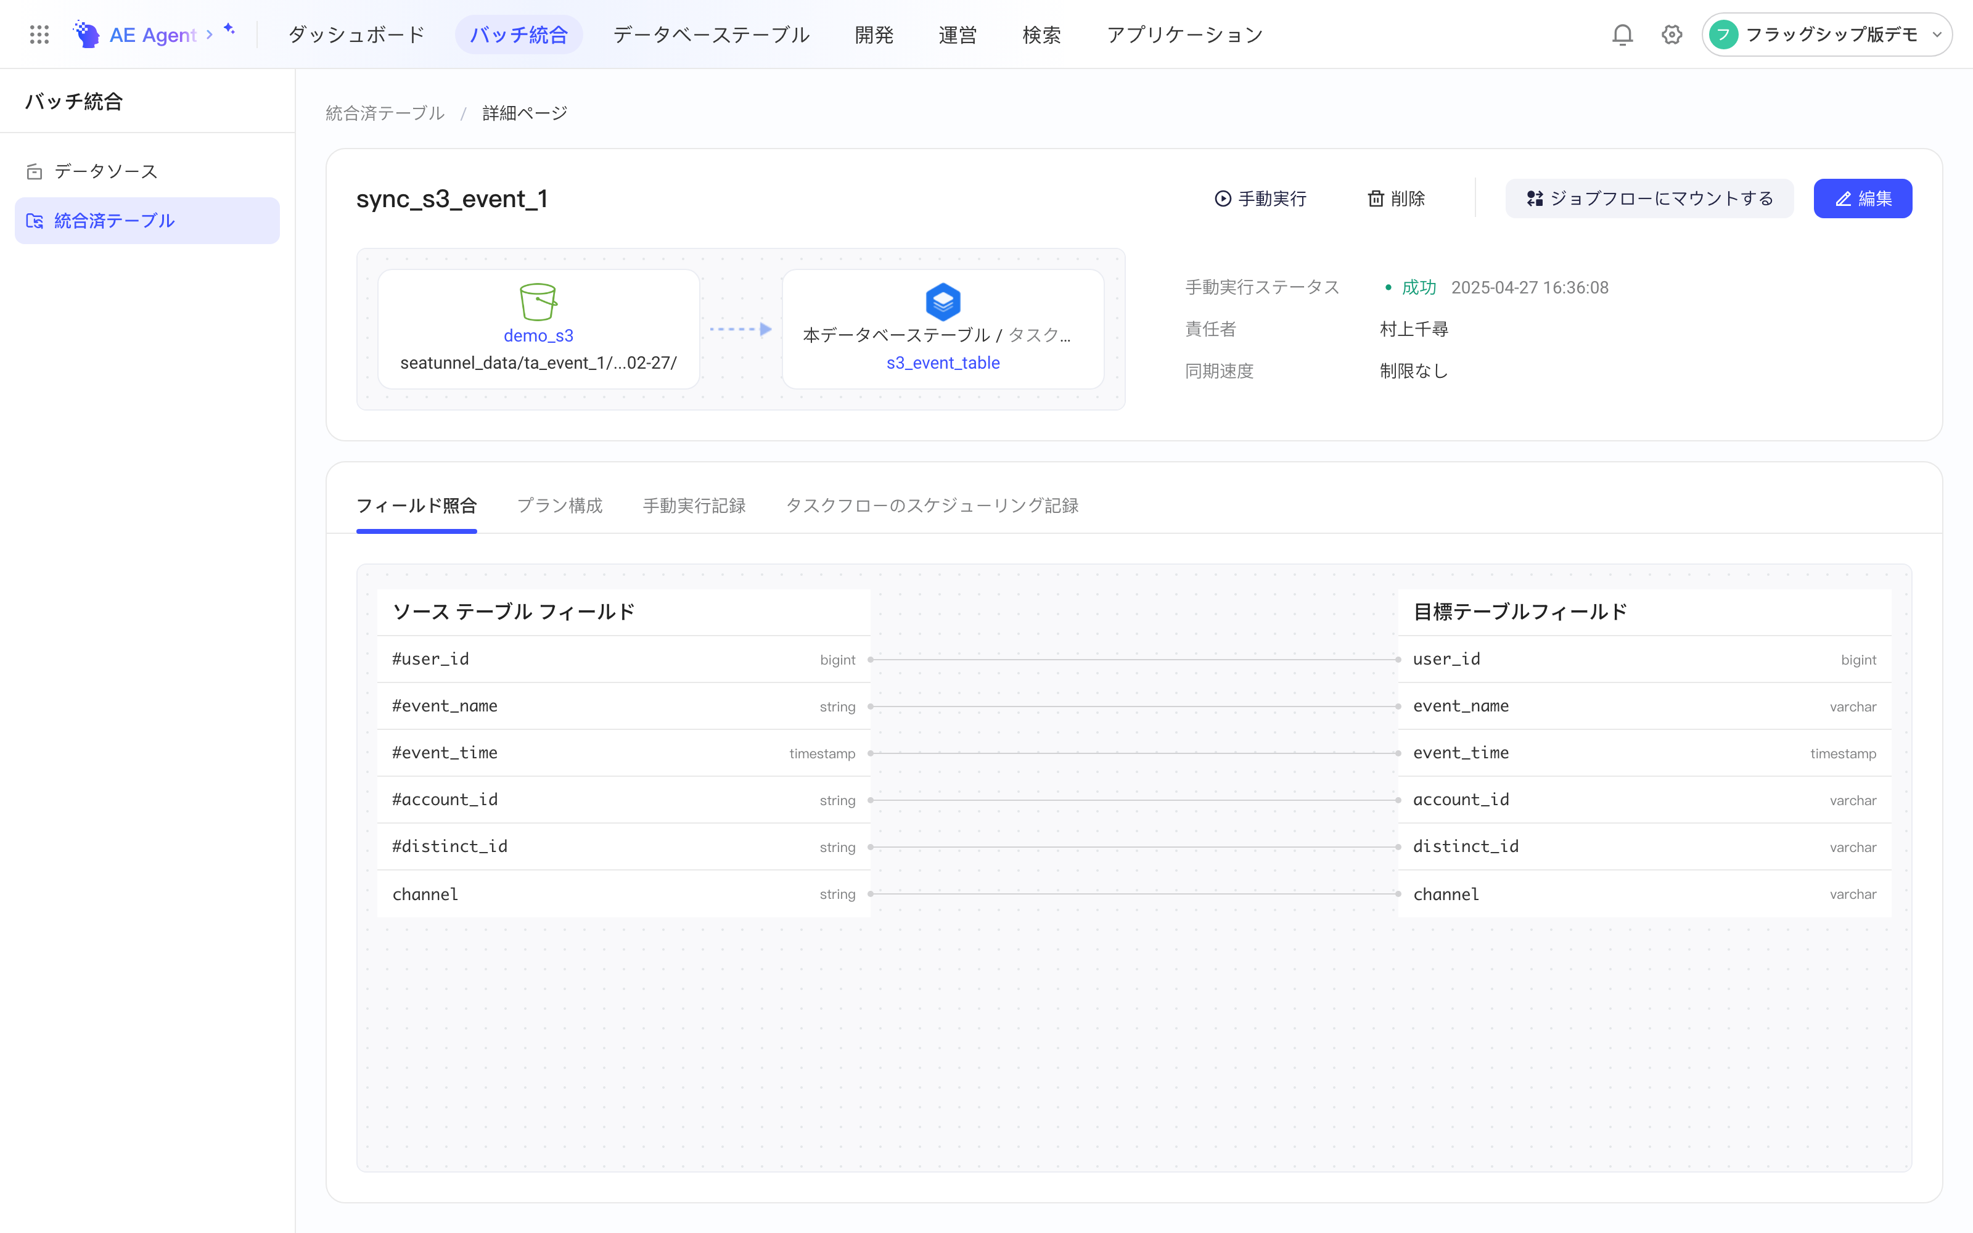Screen dimensions: 1973x1233
Task: Click ジョブフローにマウントする button
Action: [x=1649, y=198]
